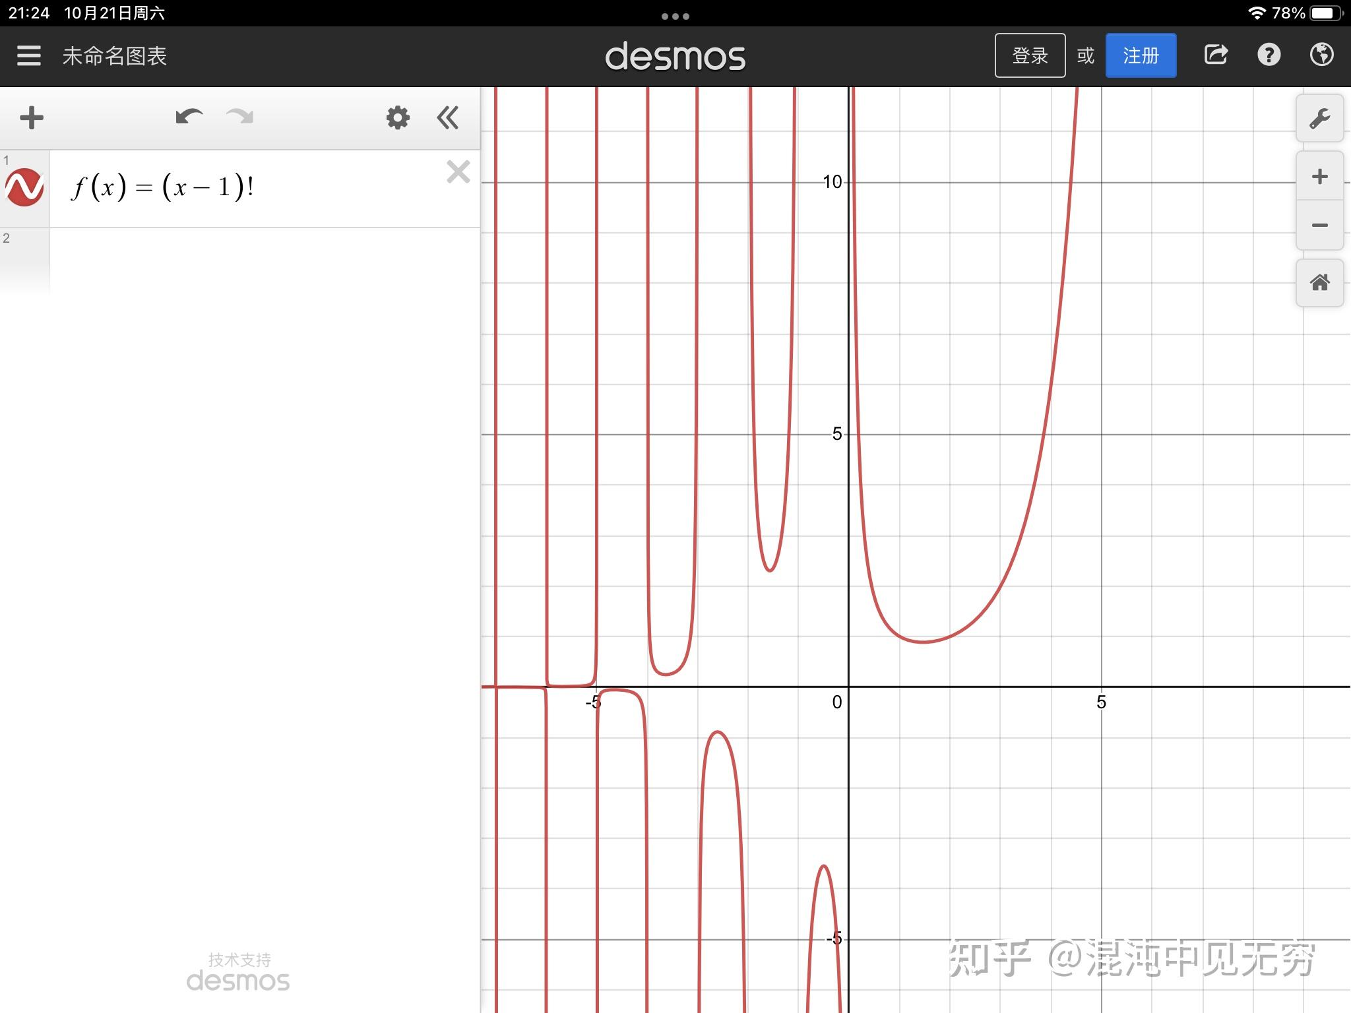The width and height of the screenshot is (1351, 1013).
Task: Toggle visibility of f(x) curve
Action: coord(24,188)
